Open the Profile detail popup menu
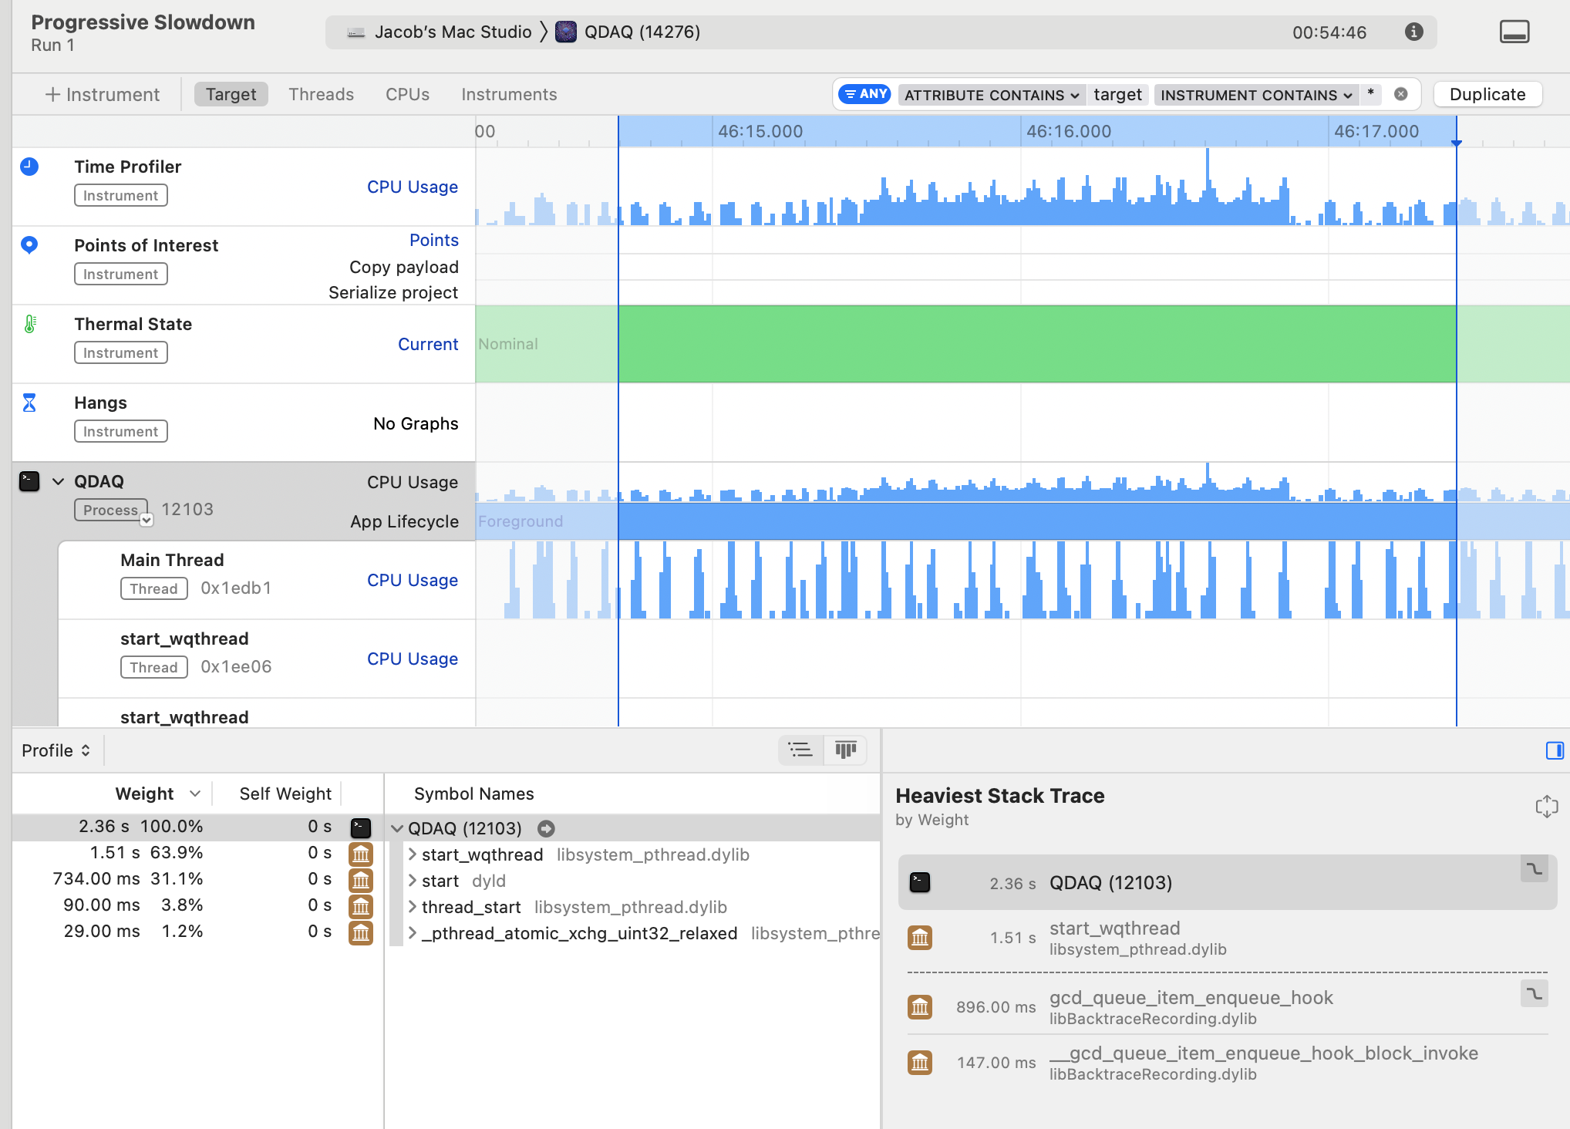 [56, 750]
